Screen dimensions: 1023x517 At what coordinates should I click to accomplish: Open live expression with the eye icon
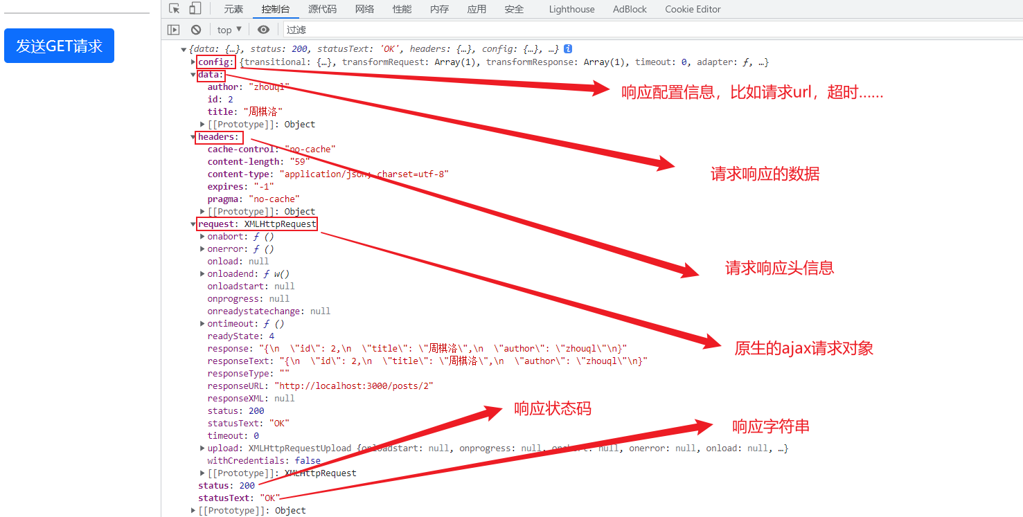pos(263,30)
